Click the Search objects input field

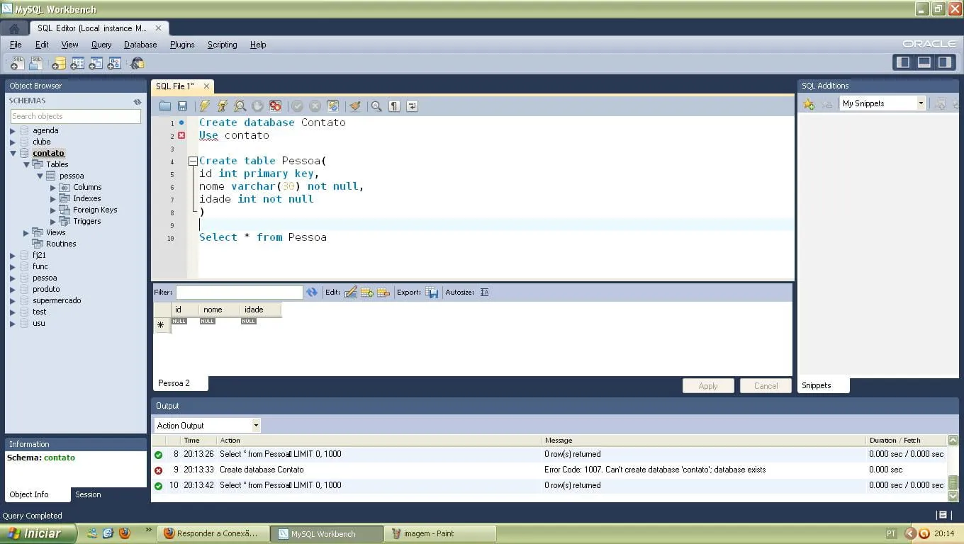75,116
